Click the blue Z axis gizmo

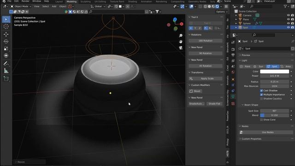pyautogui.click(x=175, y=19)
